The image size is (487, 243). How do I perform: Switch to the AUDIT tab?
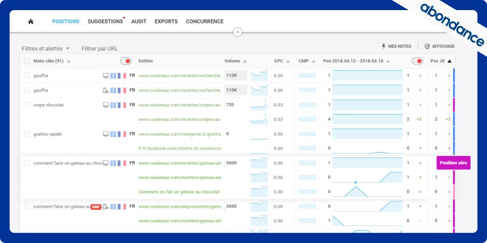pyautogui.click(x=139, y=21)
